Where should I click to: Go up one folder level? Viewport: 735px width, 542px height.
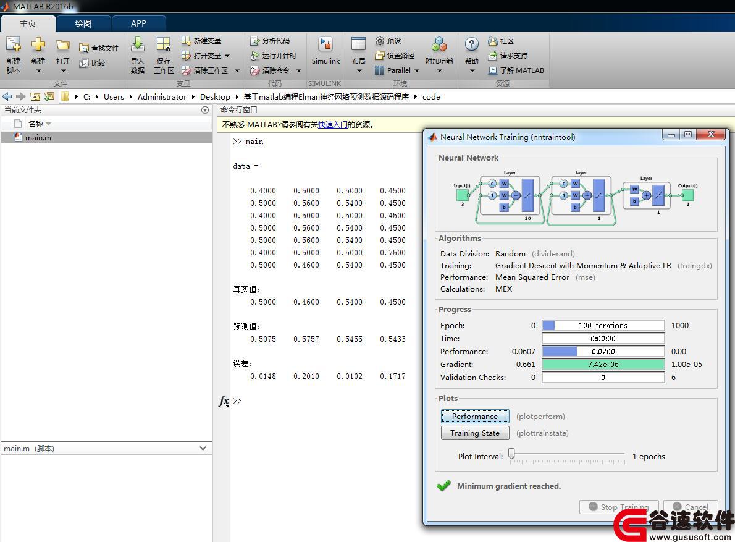tap(35, 96)
